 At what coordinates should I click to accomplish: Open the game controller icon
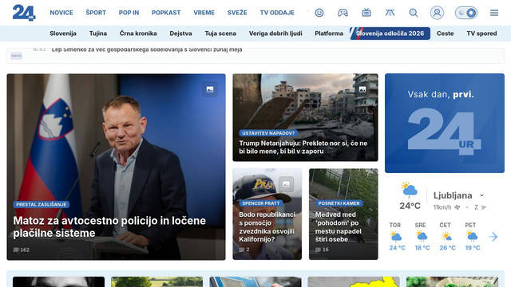coord(343,13)
